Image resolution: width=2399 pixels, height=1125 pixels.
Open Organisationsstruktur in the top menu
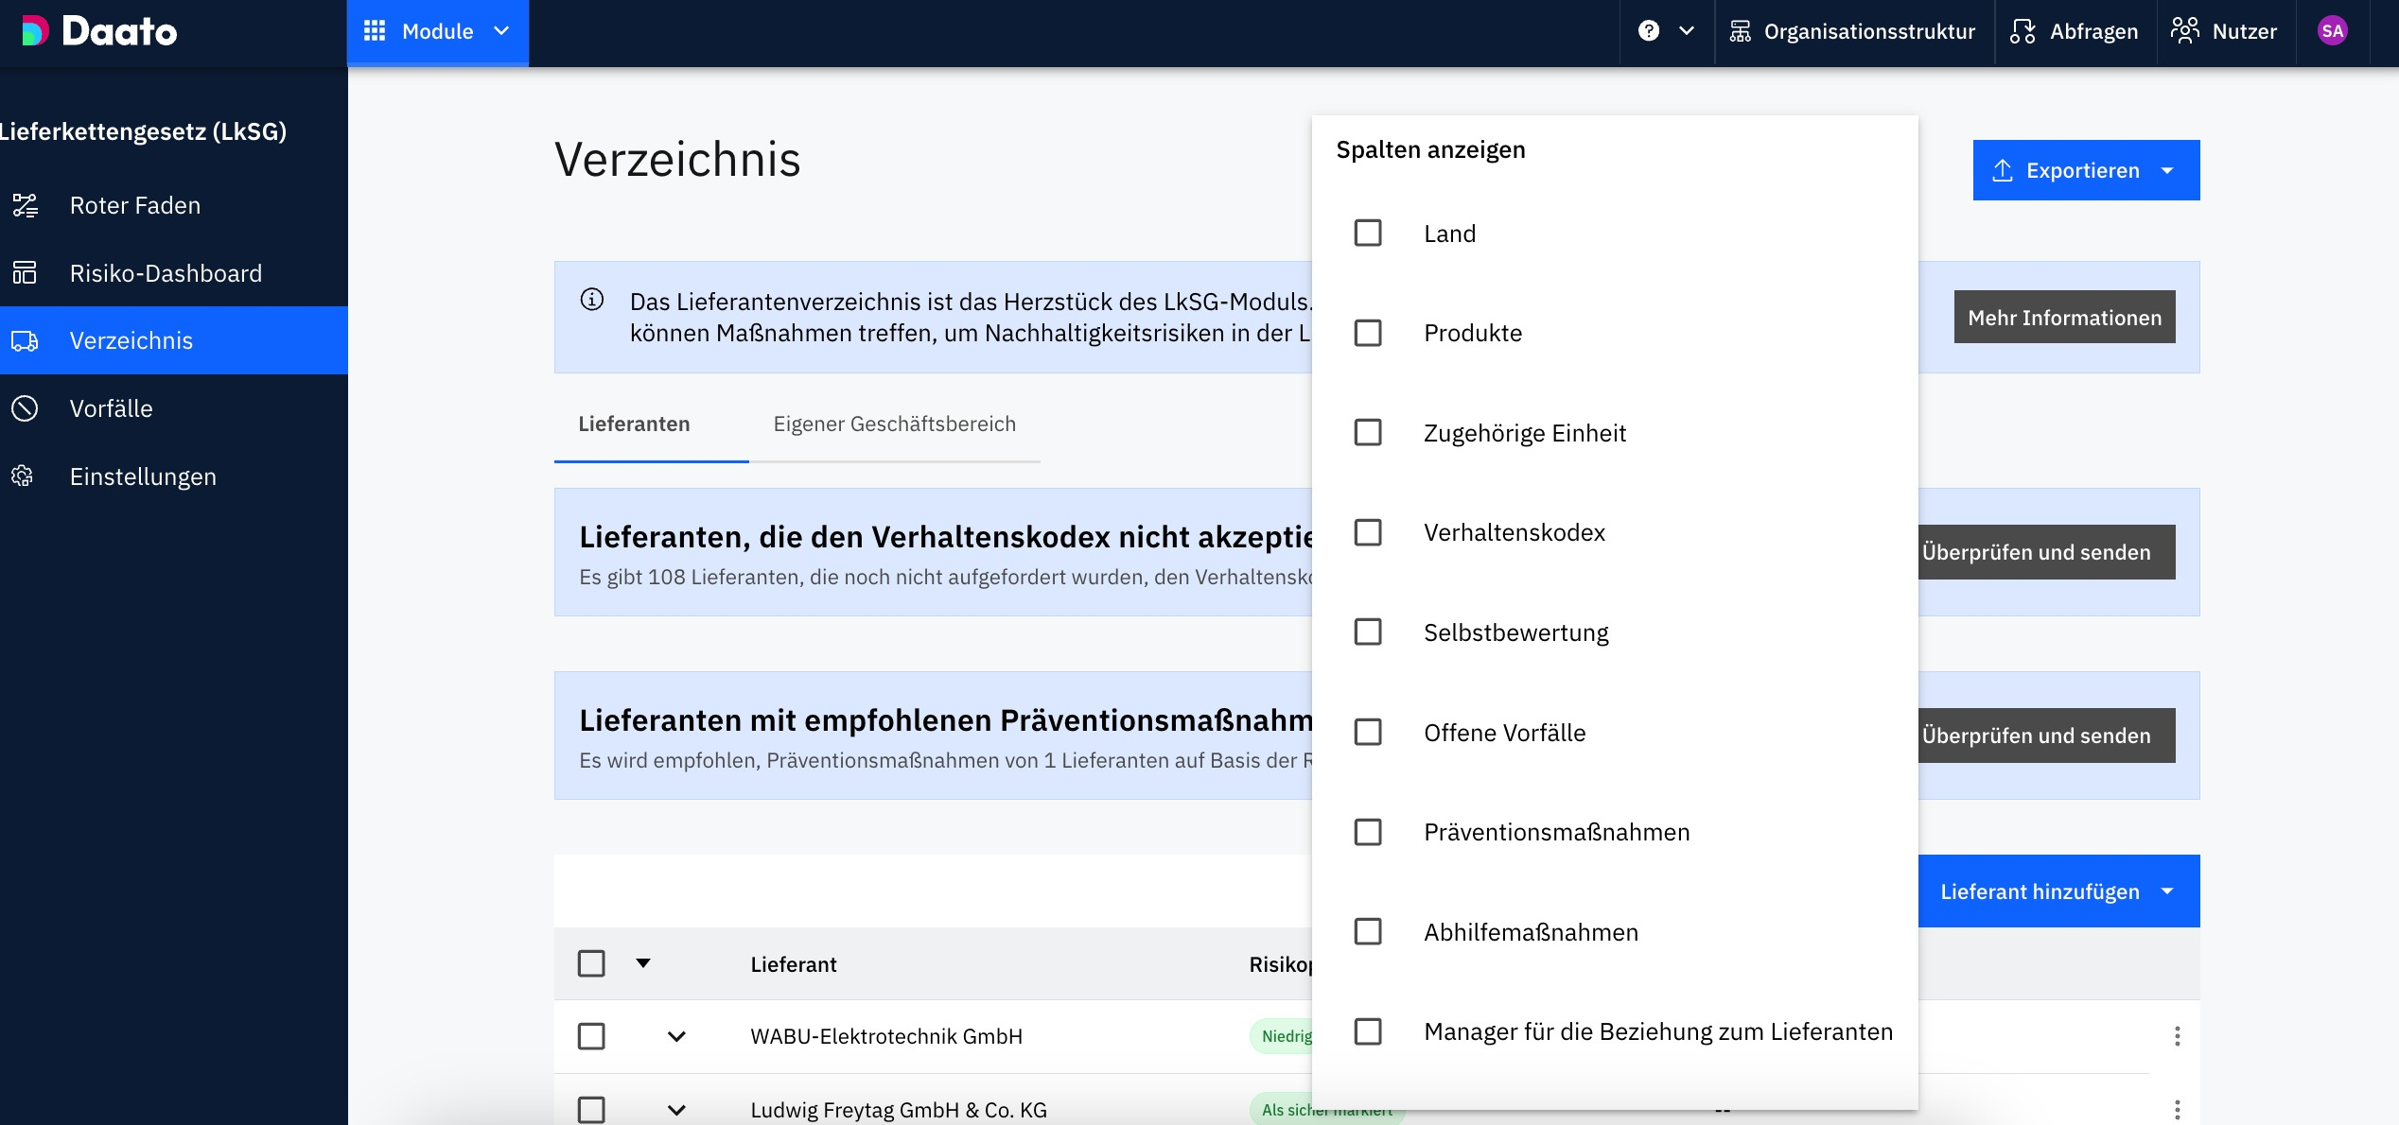click(x=1853, y=32)
